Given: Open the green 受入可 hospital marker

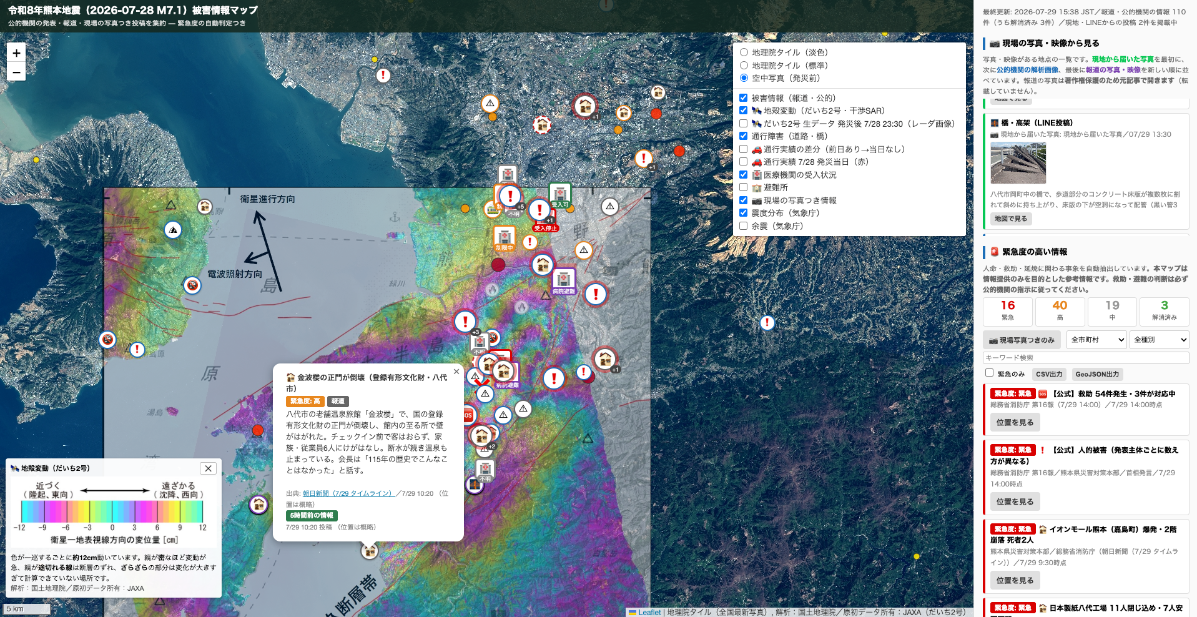Looking at the screenshot, I should coord(559,195).
